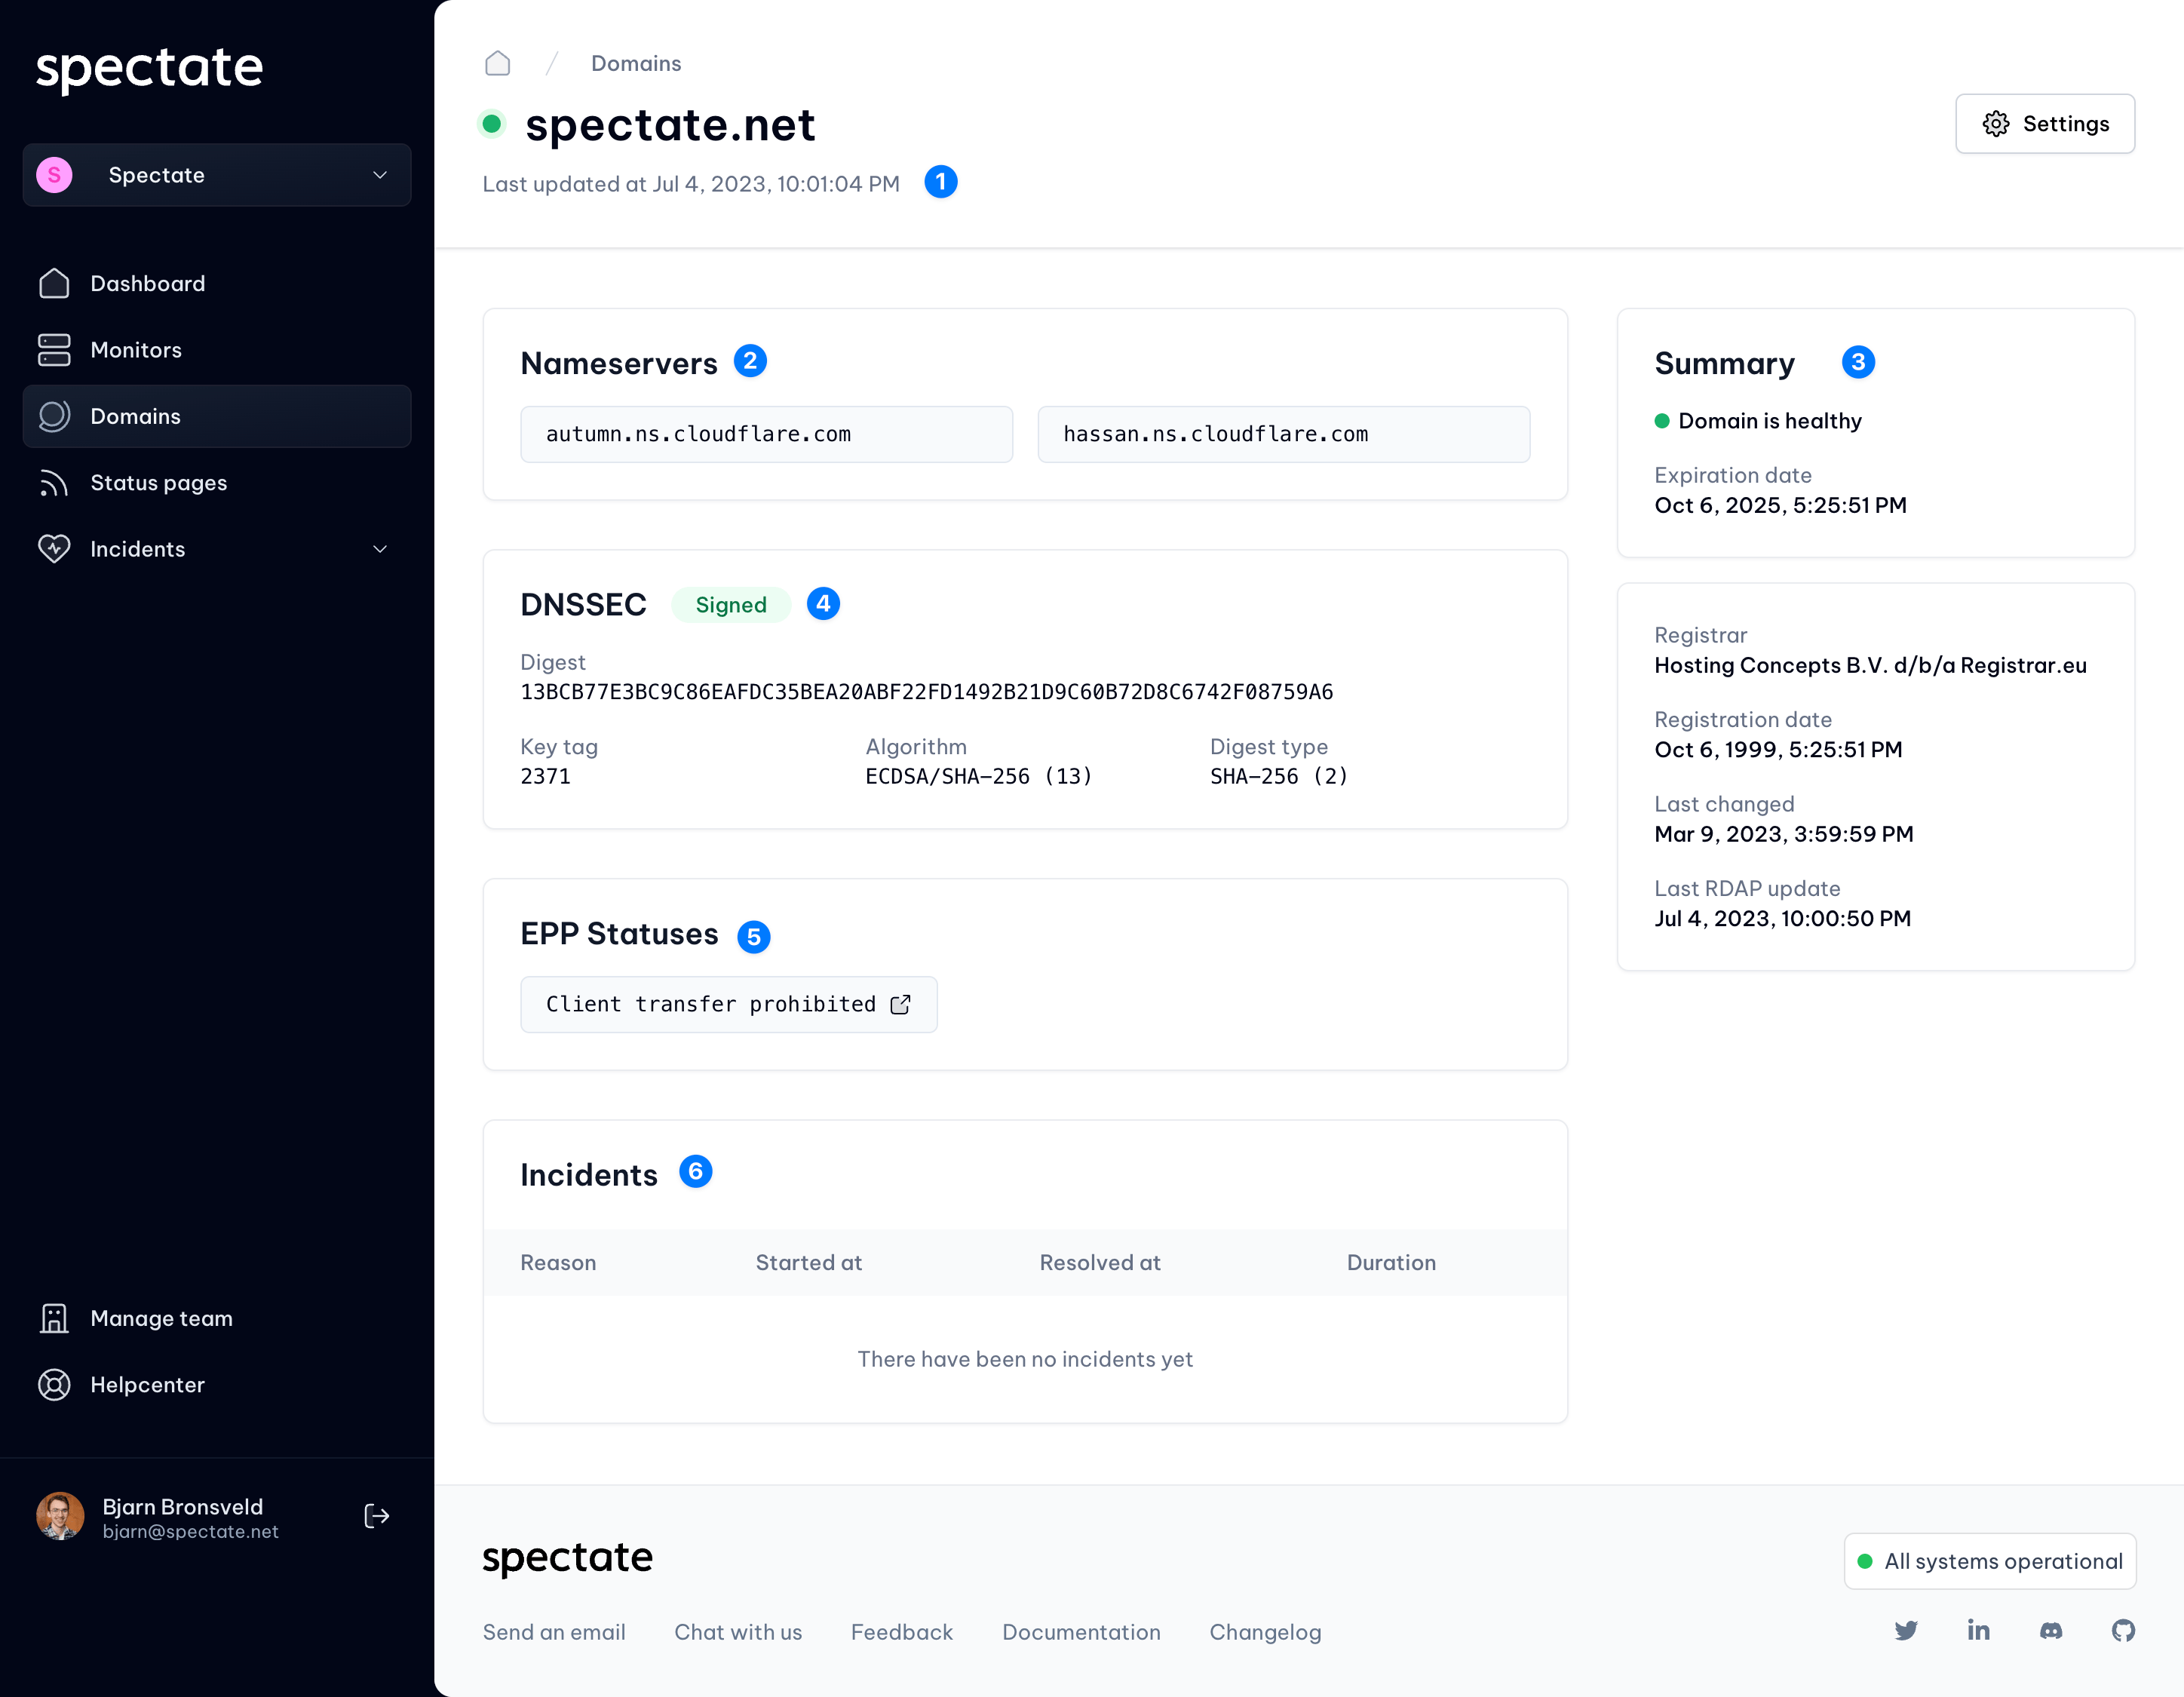Click the Domains globe icon
Image resolution: width=2184 pixels, height=1697 pixels.
coord(54,416)
